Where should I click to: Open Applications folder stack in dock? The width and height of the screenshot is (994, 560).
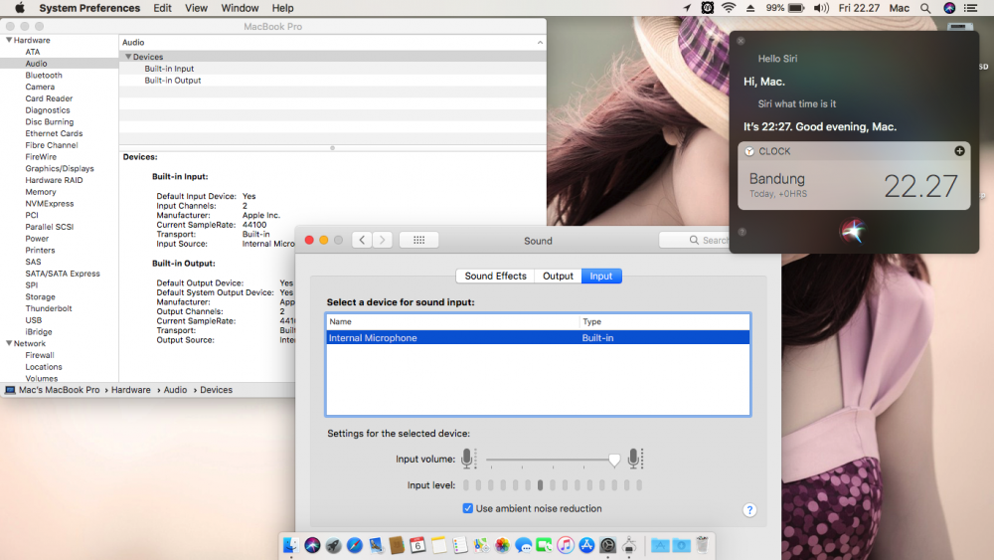(x=660, y=545)
